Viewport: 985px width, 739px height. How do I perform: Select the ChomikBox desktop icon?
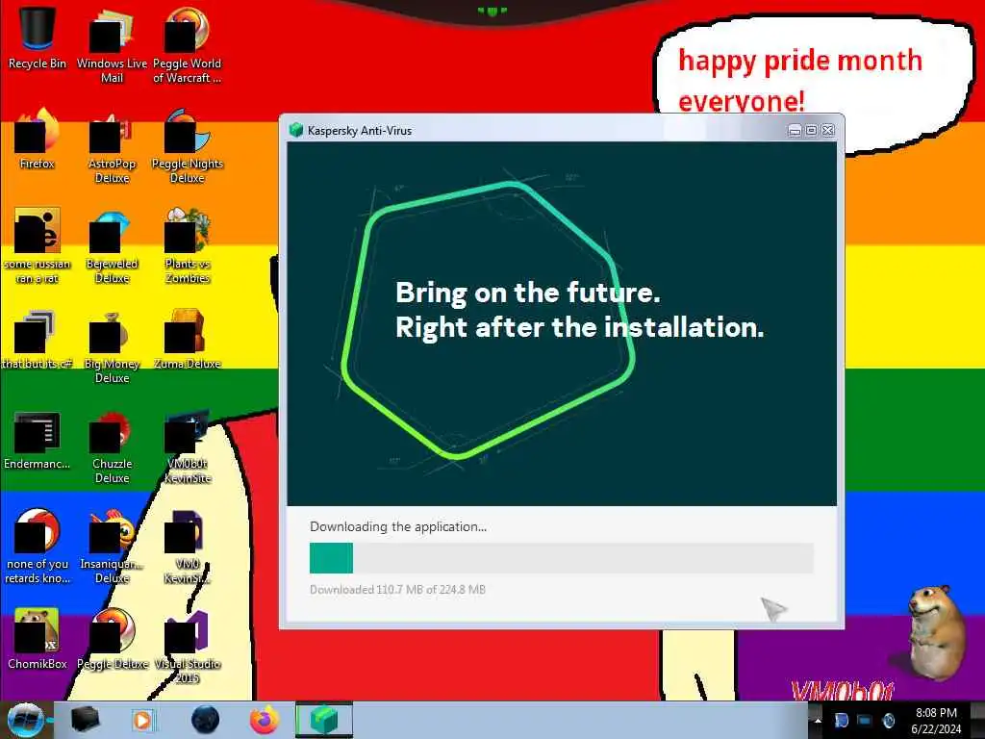tap(38, 639)
